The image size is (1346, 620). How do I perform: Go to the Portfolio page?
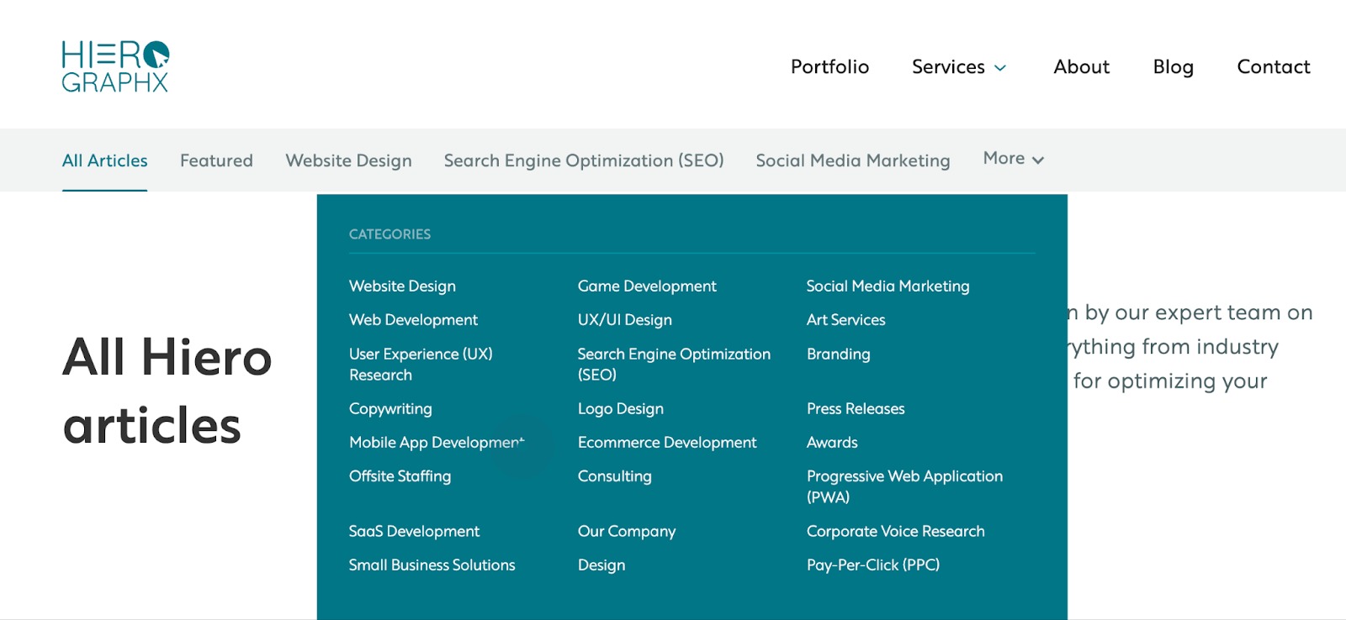[x=829, y=66]
